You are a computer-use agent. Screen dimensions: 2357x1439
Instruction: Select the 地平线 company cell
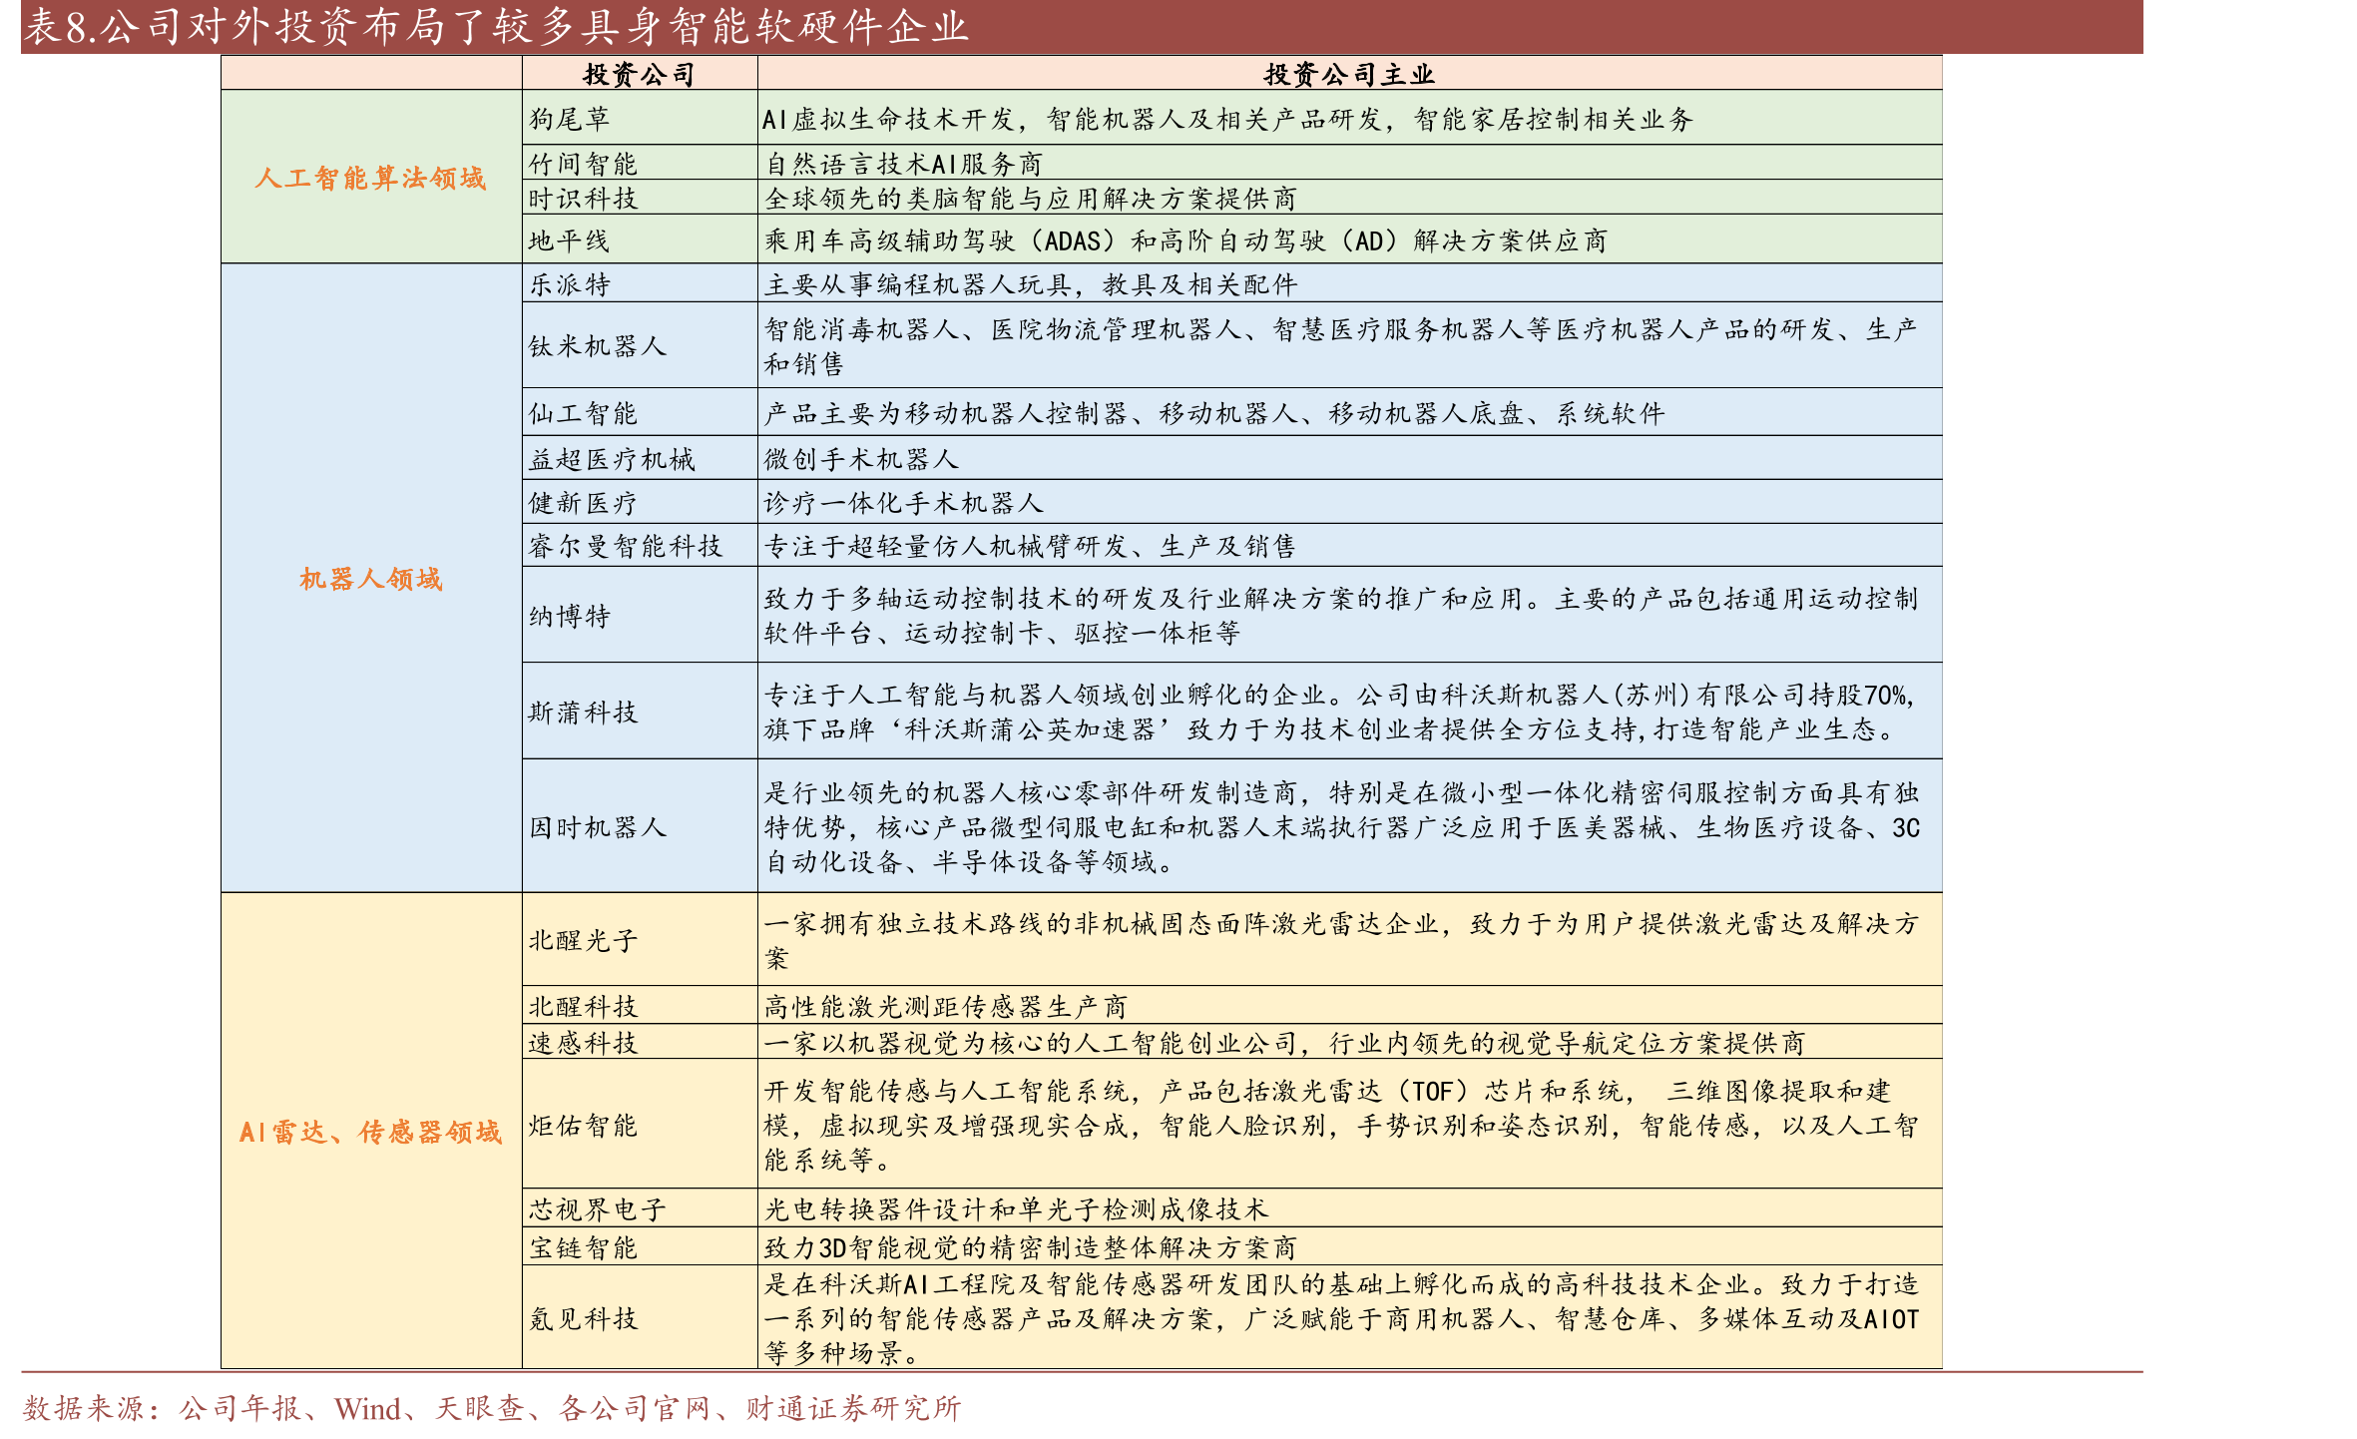[640, 240]
